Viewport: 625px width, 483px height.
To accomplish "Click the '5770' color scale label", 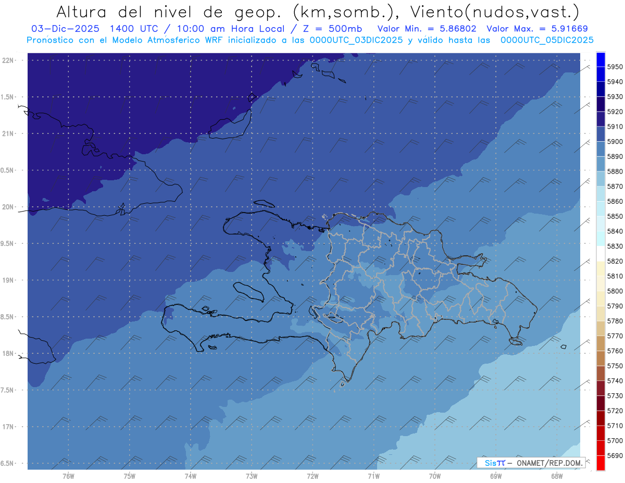I will point(615,336).
